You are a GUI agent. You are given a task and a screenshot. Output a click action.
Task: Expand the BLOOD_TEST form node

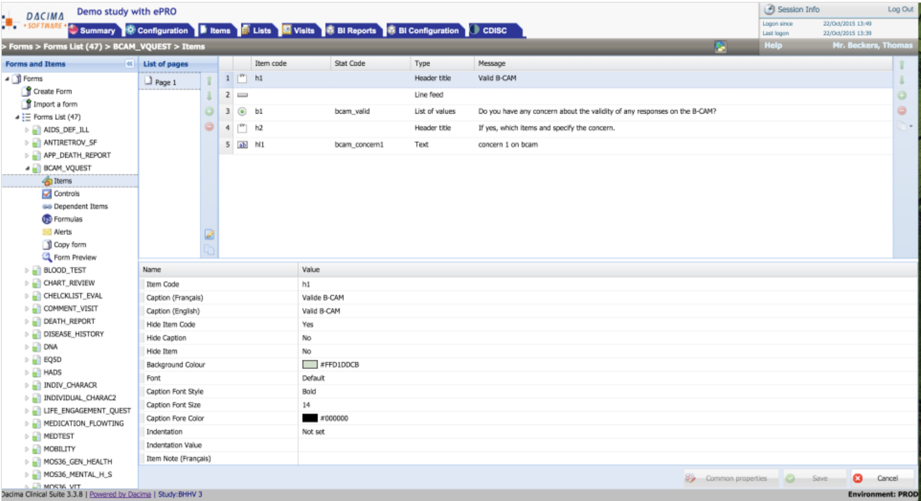(x=26, y=270)
